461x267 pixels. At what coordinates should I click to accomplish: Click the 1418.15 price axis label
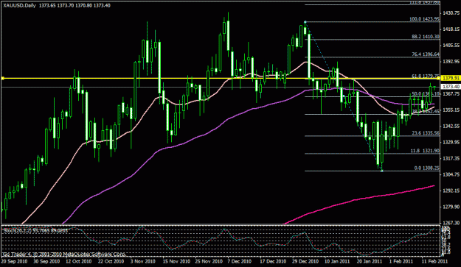[451, 29]
